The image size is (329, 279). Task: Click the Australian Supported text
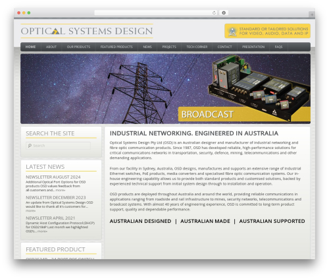(272, 221)
